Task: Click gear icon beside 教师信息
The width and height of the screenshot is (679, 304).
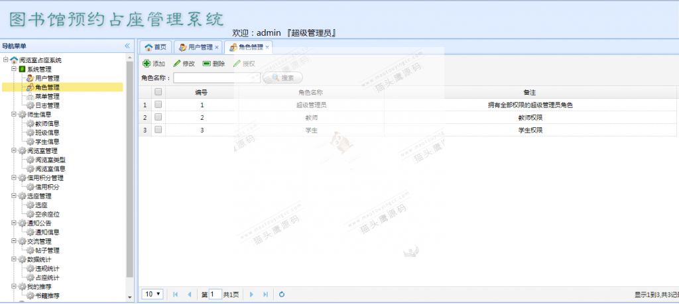Action: click(x=31, y=124)
